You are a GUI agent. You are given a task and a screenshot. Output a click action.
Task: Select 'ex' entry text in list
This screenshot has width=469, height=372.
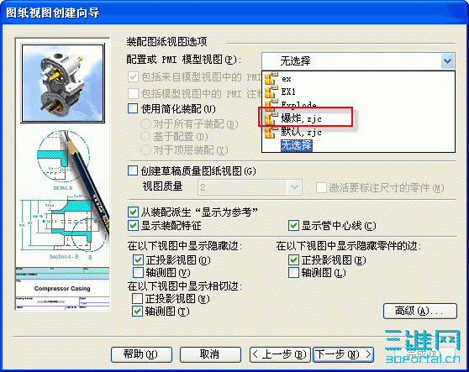click(287, 79)
